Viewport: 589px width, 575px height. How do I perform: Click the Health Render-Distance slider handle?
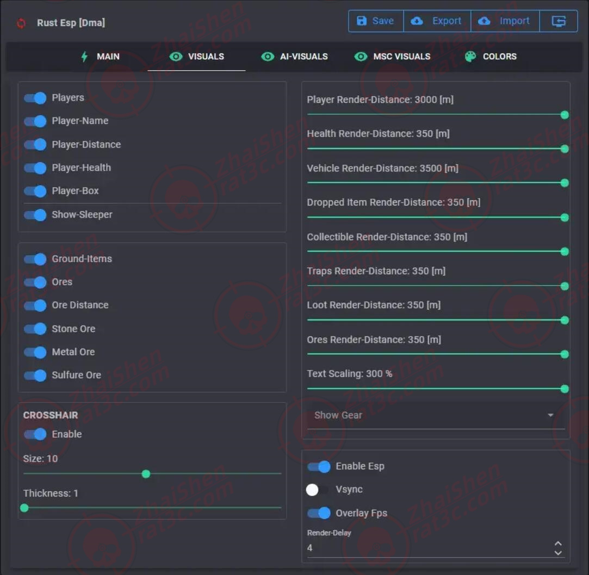tap(564, 149)
